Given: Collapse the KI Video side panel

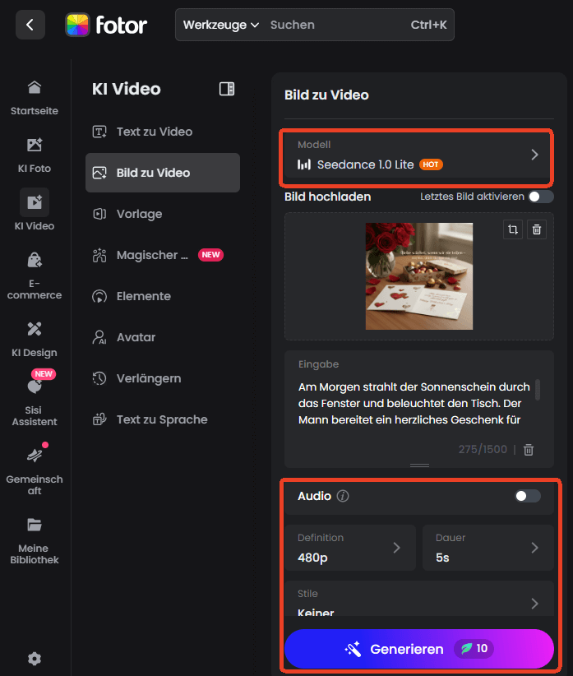Looking at the screenshot, I should 227,89.
